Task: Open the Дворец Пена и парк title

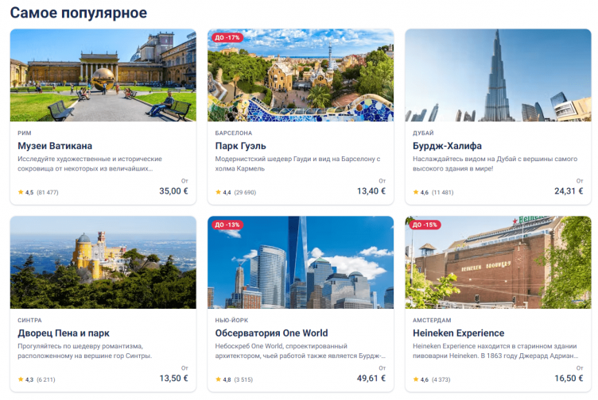Action: [64, 333]
